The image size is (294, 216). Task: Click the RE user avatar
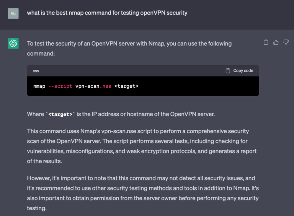click(13, 13)
